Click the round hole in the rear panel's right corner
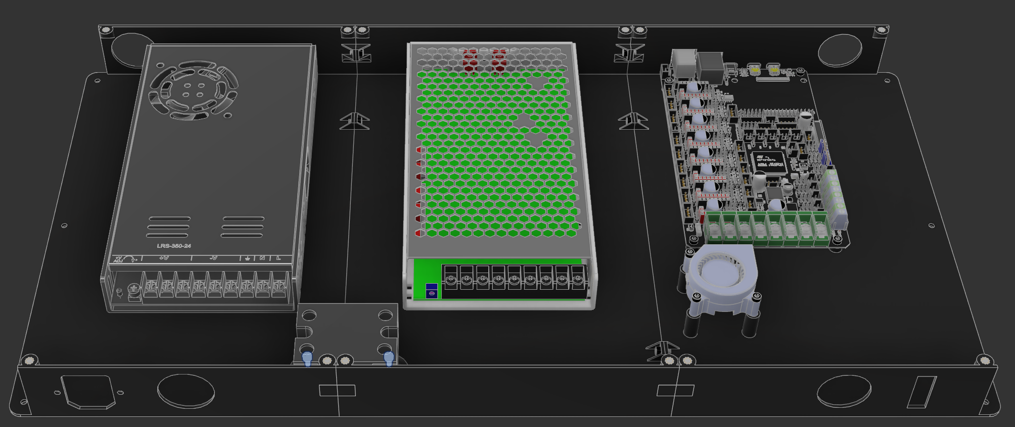This screenshot has height=427, width=1015. point(839,50)
